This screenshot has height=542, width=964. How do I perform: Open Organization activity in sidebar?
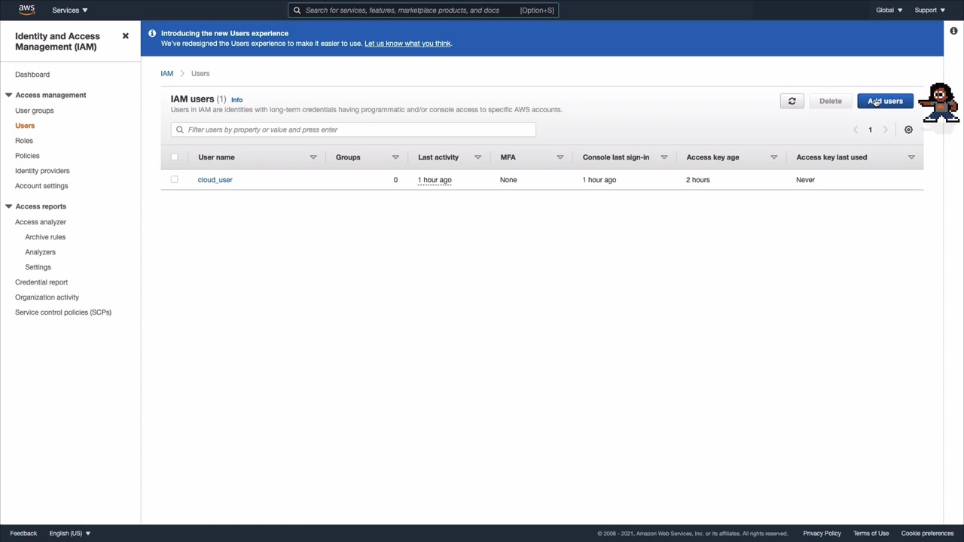pyautogui.click(x=47, y=297)
